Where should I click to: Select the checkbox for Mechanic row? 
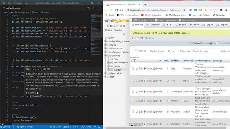click(x=133, y=111)
